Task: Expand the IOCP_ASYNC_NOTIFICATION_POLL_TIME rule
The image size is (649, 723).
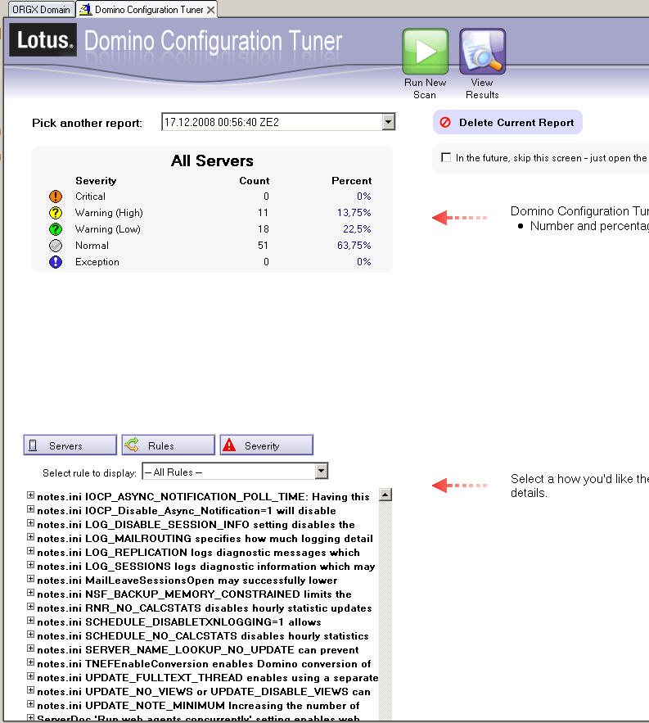Action: 30,495
